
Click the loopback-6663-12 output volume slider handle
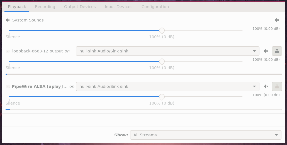click(162, 61)
